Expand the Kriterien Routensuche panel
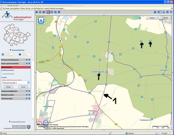This screenshot has height=135, width=174. coord(29,60)
